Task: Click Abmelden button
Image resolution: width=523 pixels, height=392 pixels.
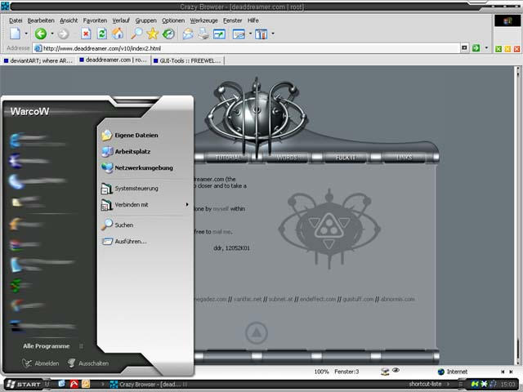Action: point(41,363)
